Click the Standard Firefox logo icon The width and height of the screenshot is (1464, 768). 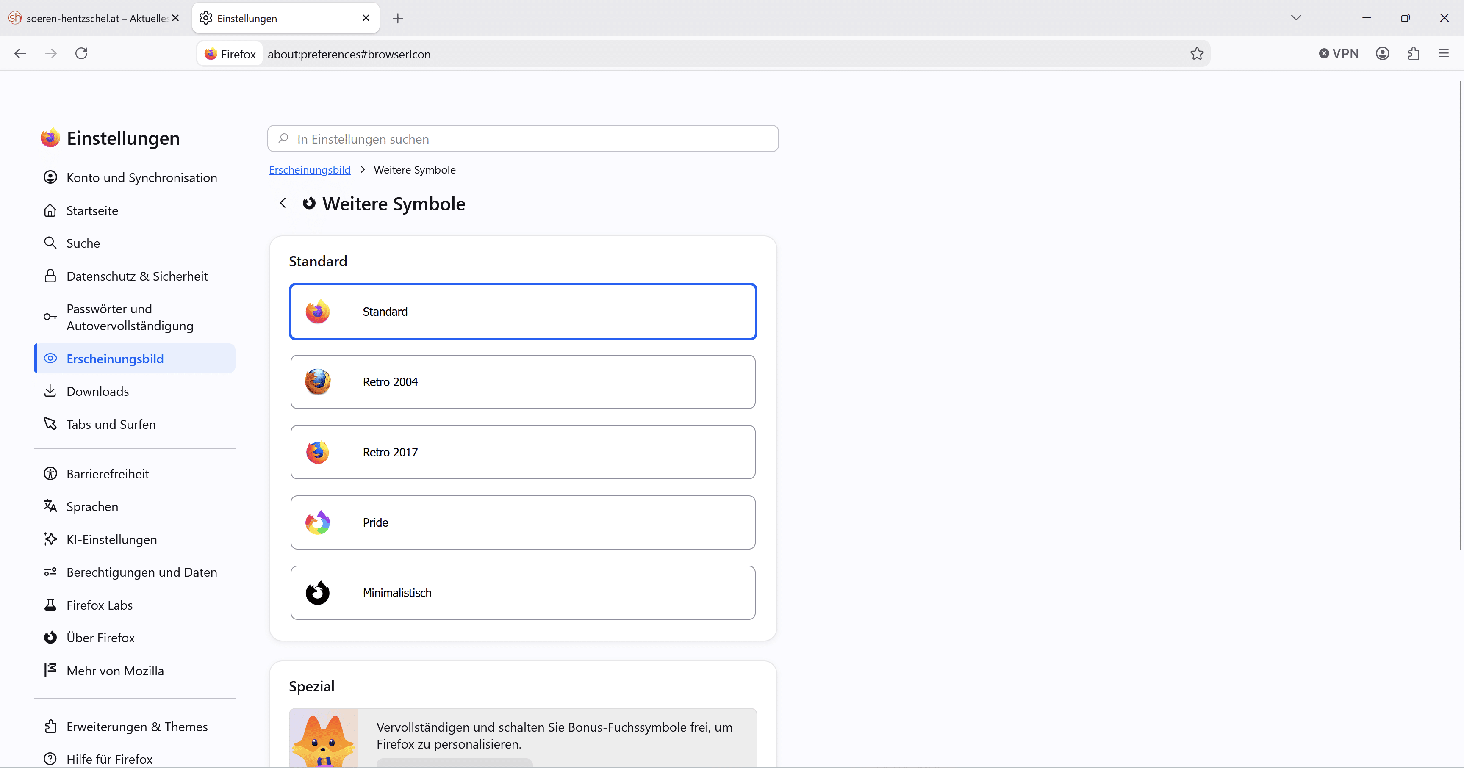(318, 311)
